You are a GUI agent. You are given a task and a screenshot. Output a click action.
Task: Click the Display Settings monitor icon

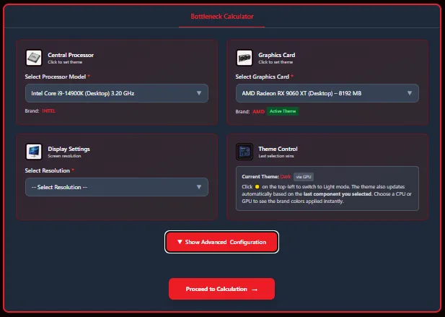(x=34, y=152)
